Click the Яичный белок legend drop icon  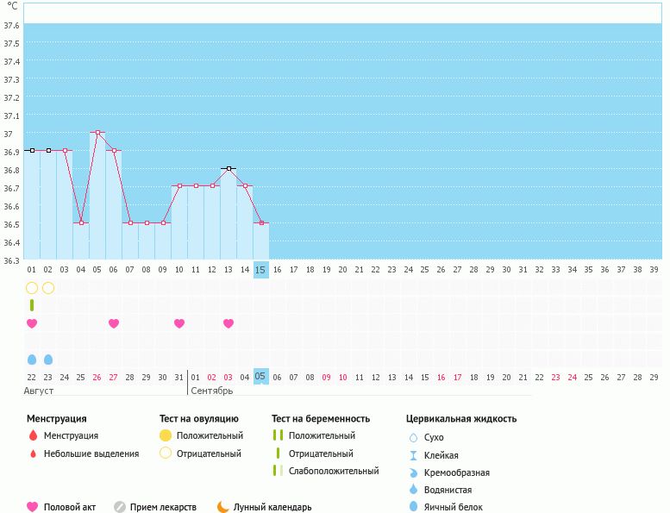[x=413, y=507]
